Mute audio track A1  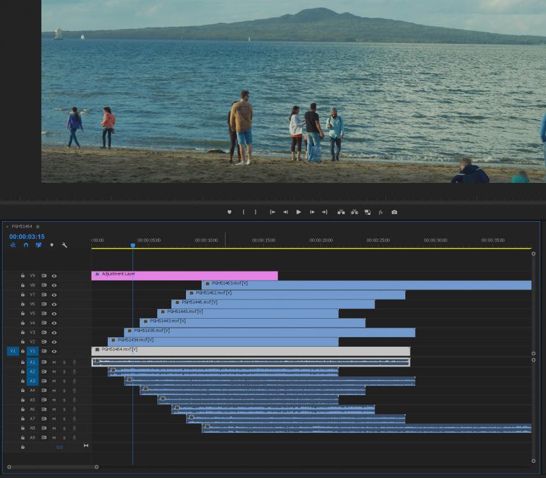[54, 362]
